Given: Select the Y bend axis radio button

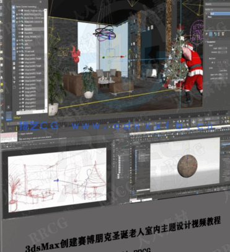Looking at the screenshot, I should [x=218, y=62].
